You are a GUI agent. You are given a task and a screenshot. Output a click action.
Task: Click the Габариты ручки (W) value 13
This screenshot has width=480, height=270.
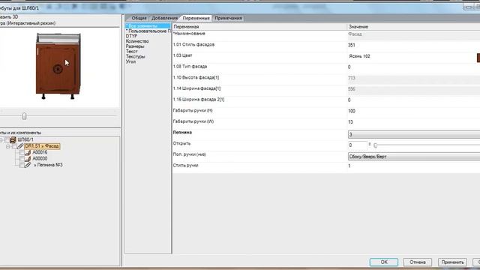[x=350, y=122]
